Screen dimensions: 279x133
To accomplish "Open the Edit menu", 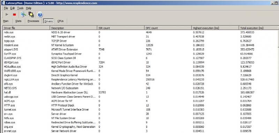I will click(x=13, y=8).
